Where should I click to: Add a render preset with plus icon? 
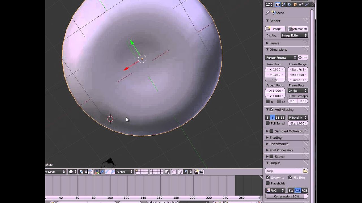coord(300,58)
